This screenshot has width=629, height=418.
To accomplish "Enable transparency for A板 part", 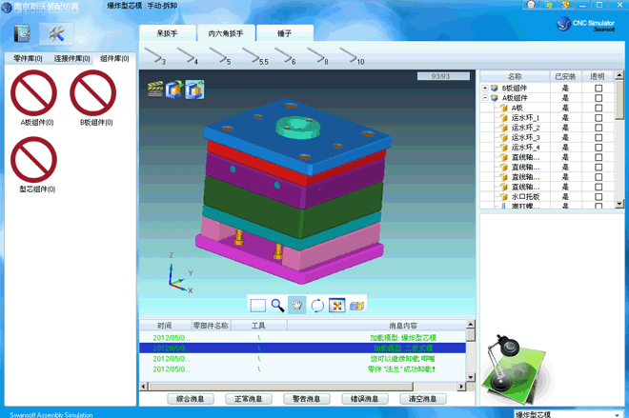I will click(x=599, y=109).
